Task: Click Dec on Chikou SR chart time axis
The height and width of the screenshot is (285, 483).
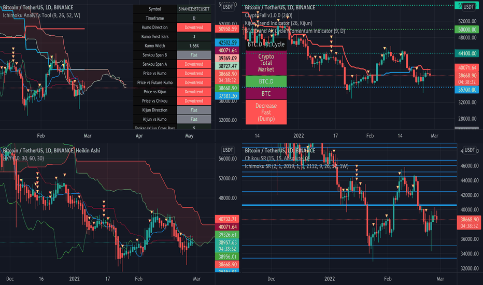Action: (x=271, y=279)
